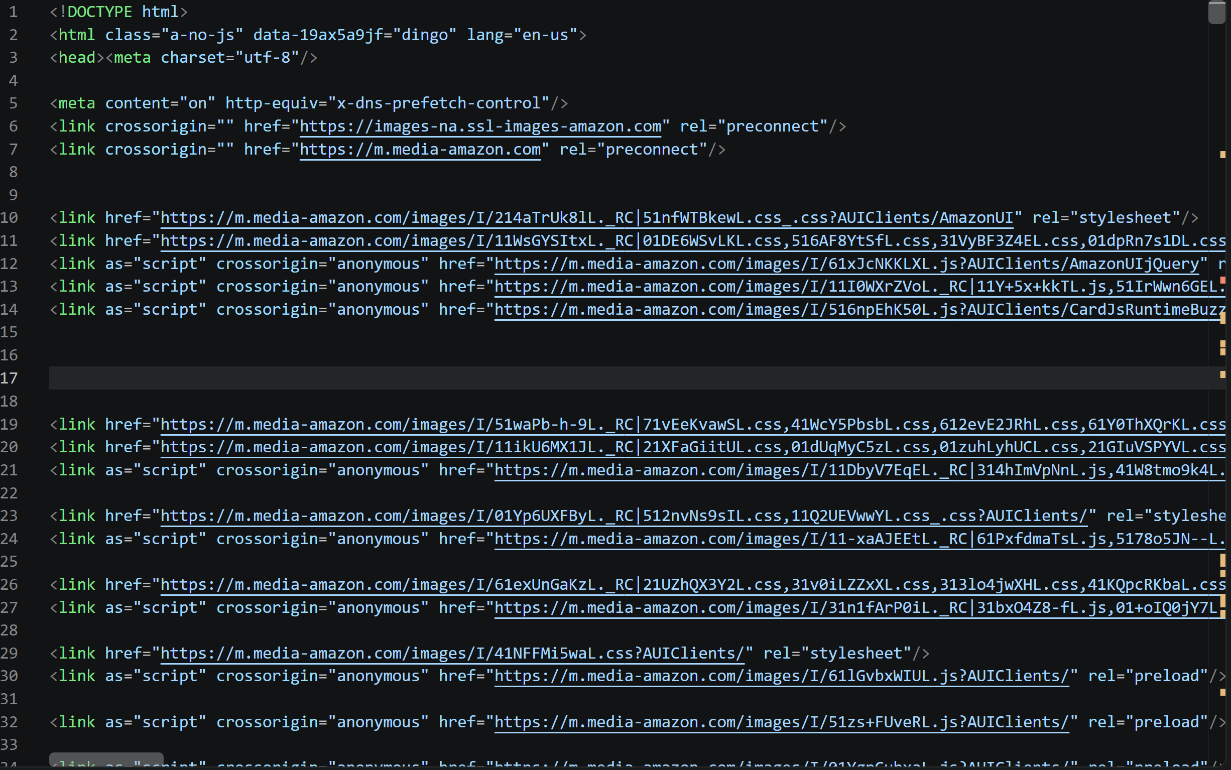Click the 51zs+FUveRL.js URL on line 32

[782, 722]
